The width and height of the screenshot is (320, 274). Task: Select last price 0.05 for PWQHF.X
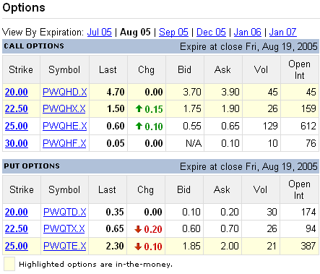click(116, 143)
